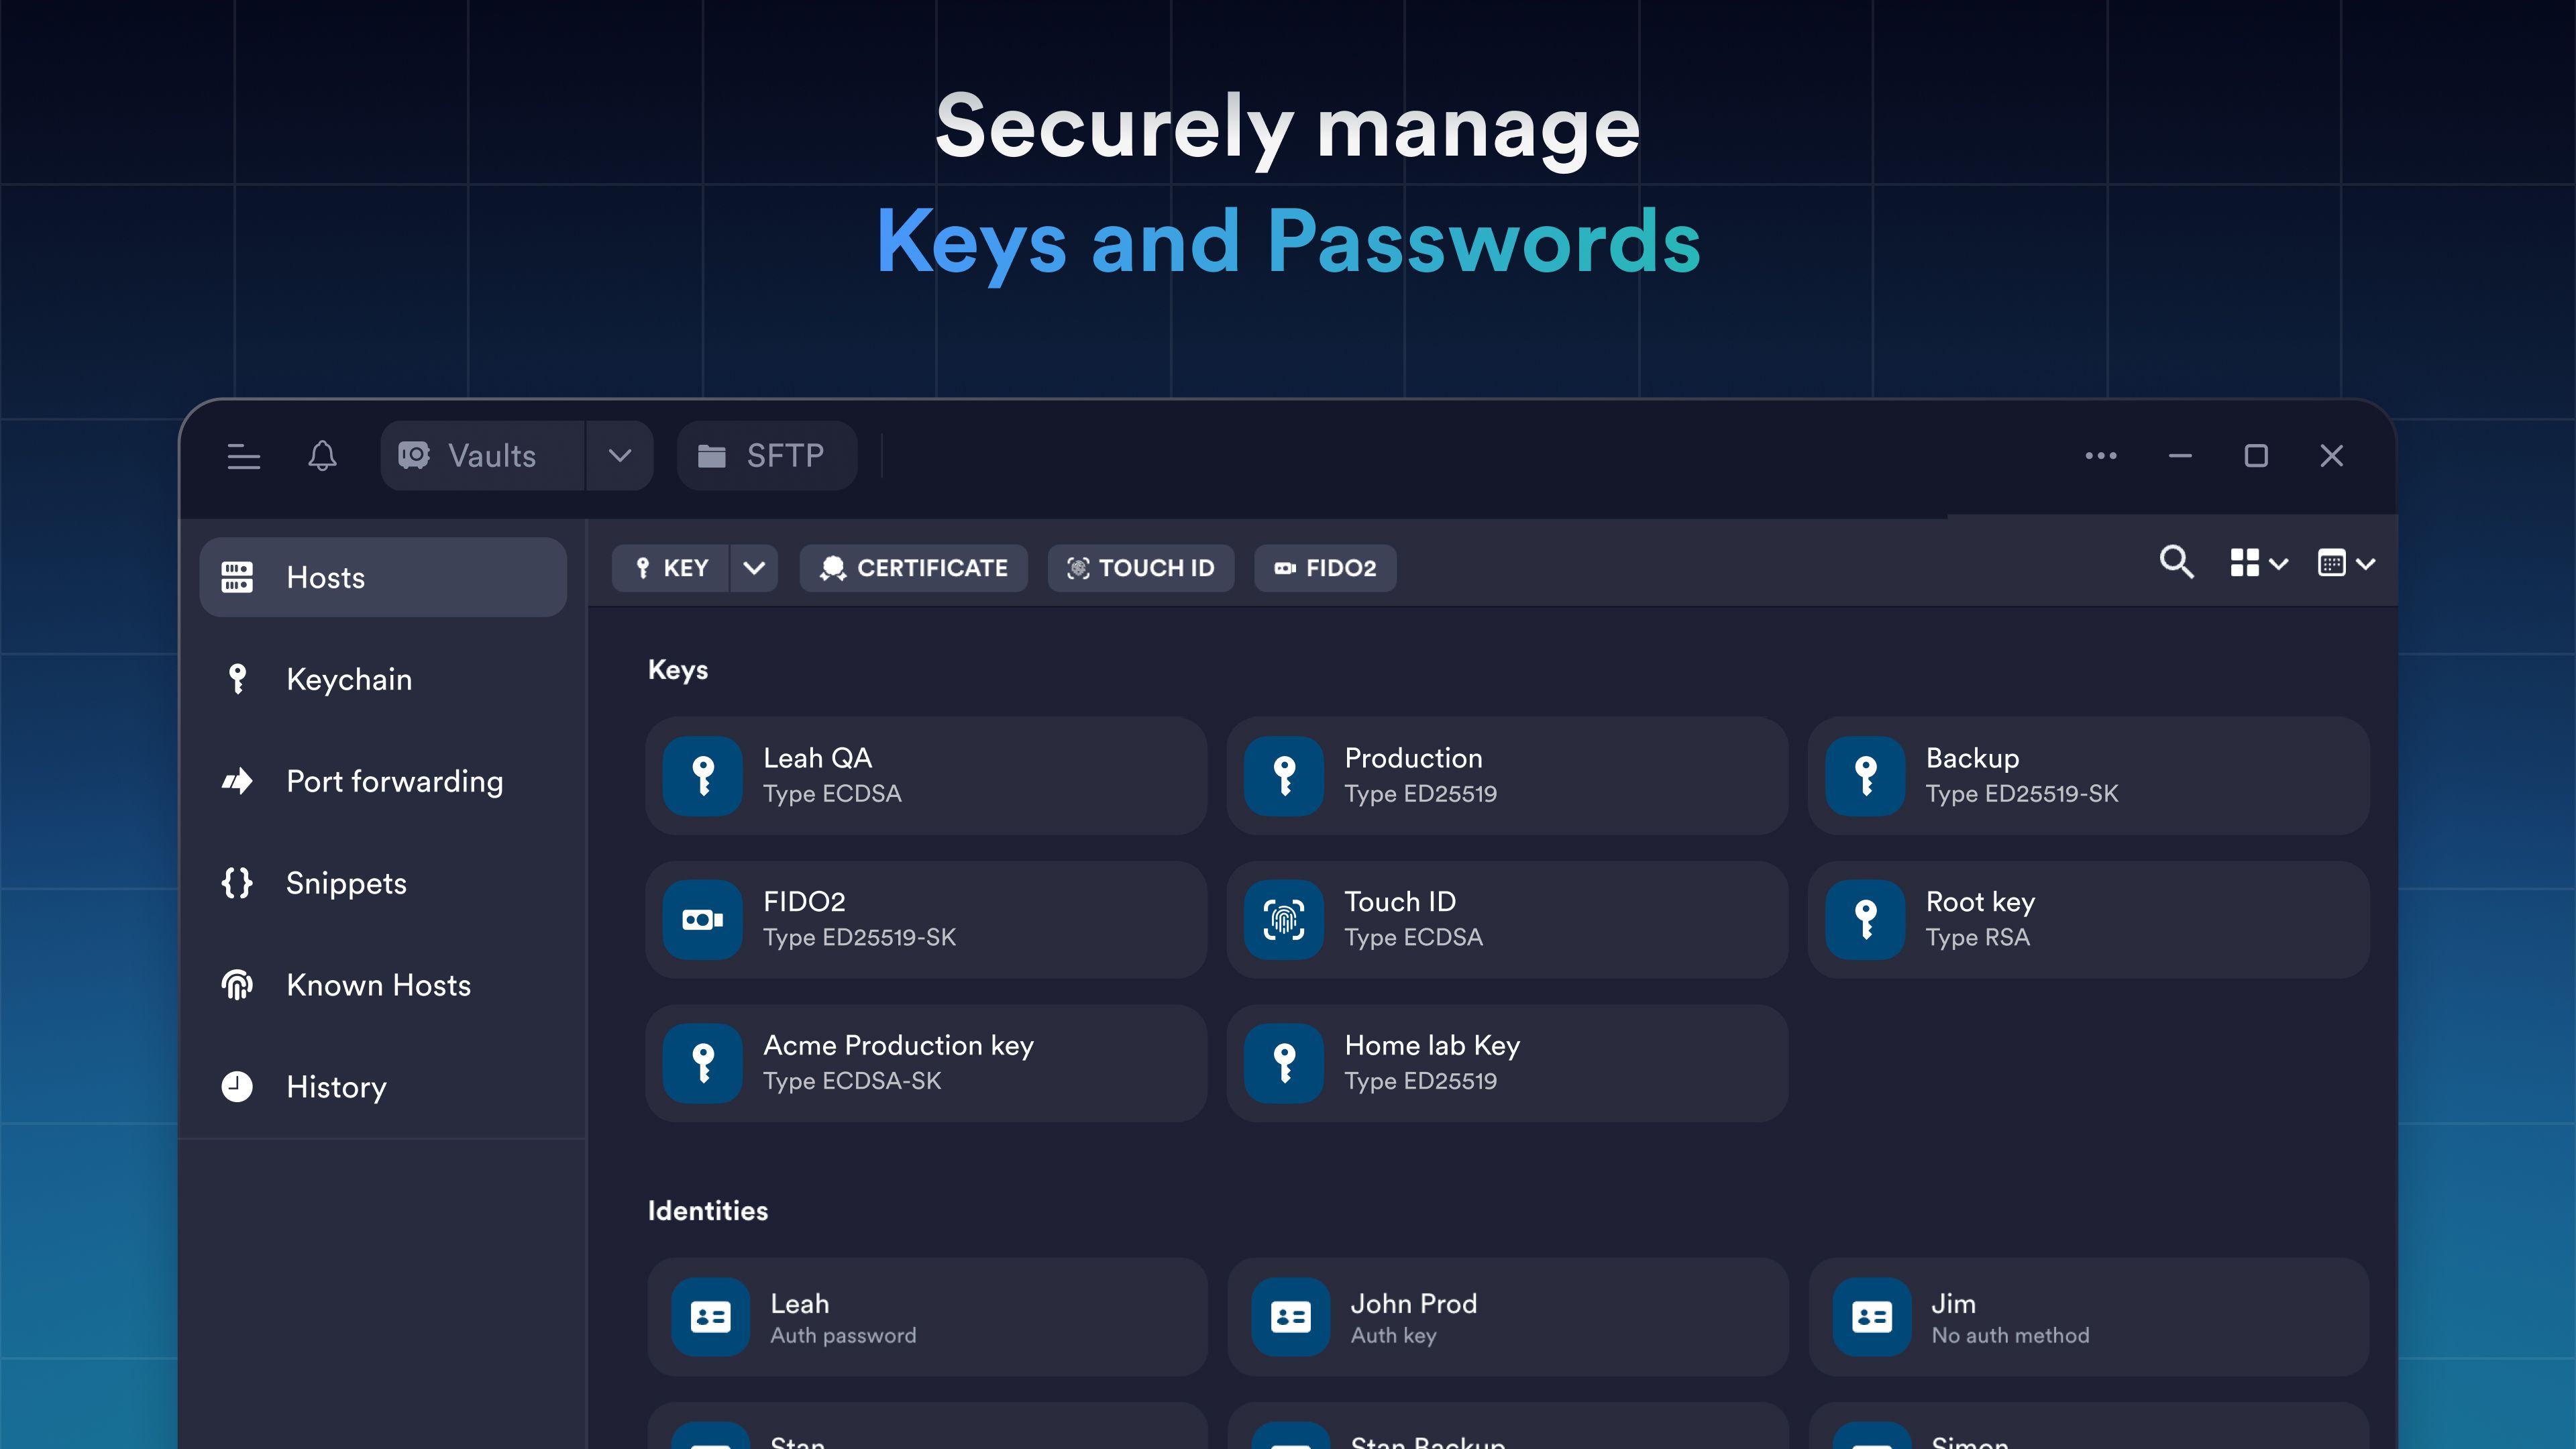Toggle the FIDO2 filter
The height and width of the screenshot is (1449, 2576).
pos(1325,568)
